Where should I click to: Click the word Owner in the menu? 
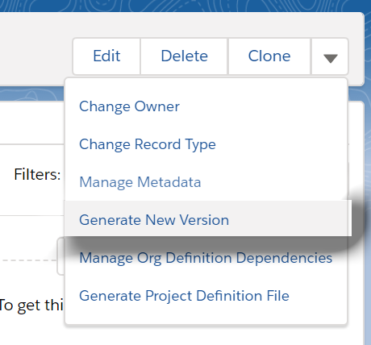[156, 106]
